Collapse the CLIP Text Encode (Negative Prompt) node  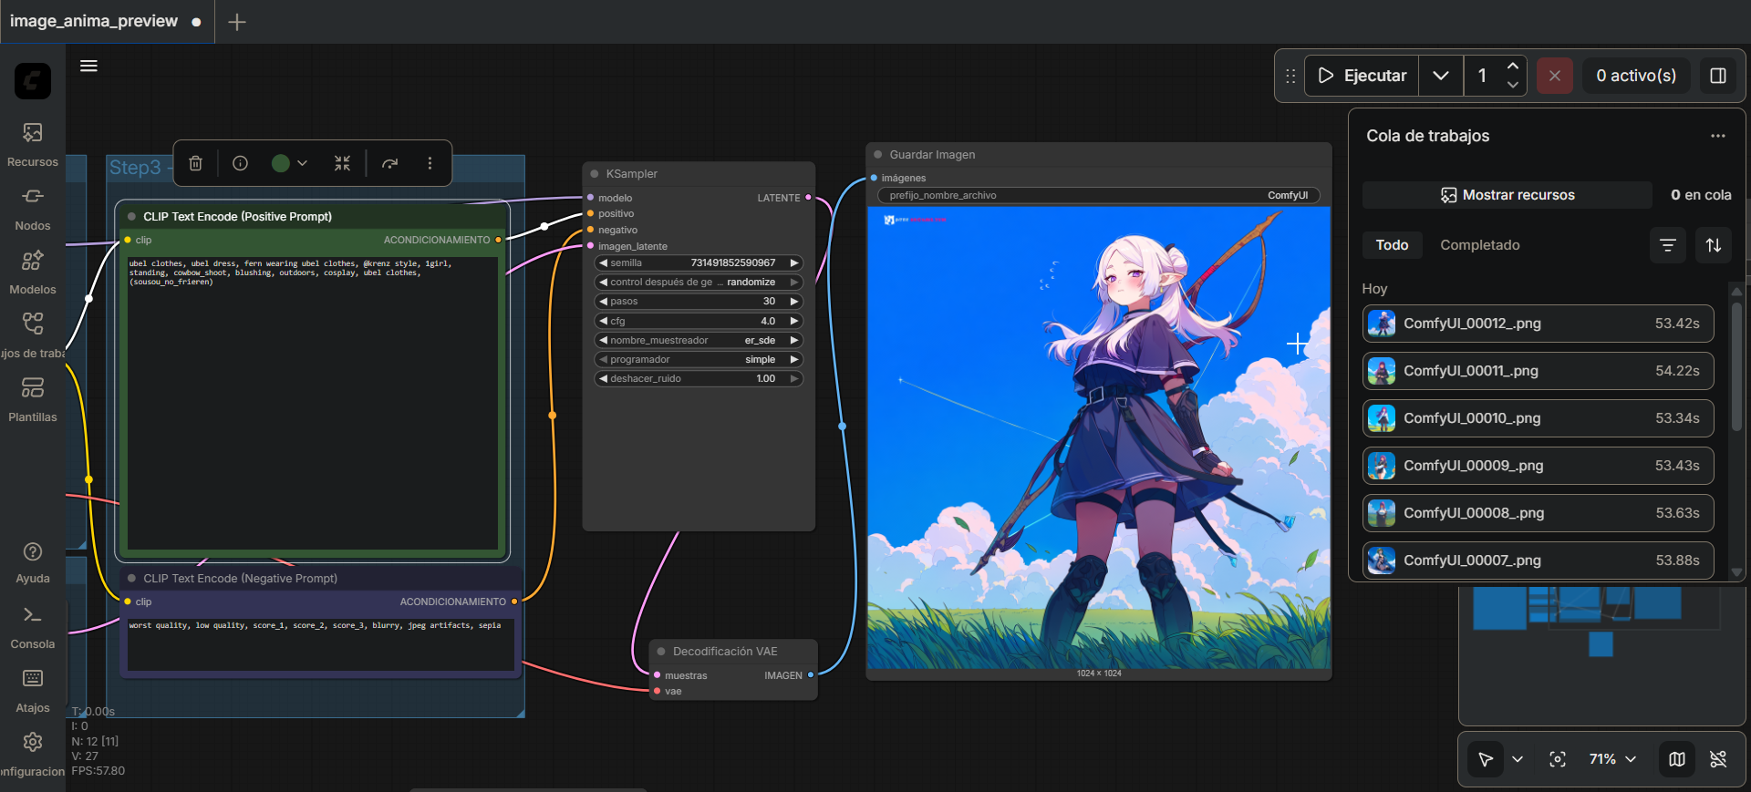[x=132, y=579]
